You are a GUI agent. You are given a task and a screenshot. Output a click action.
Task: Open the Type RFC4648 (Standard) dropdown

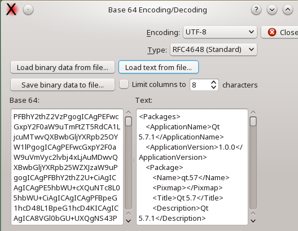click(213, 50)
